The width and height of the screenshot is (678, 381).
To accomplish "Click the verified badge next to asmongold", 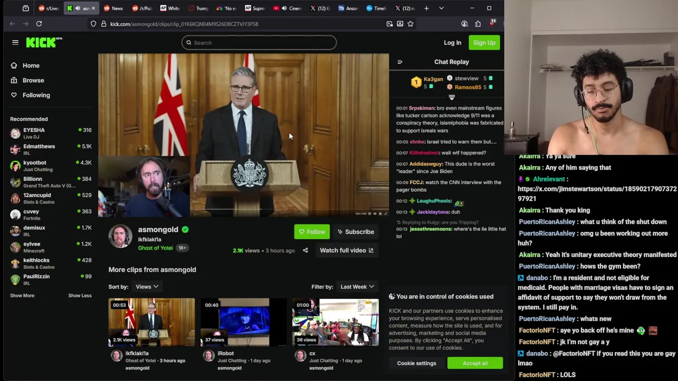I will [x=185, y=230].
